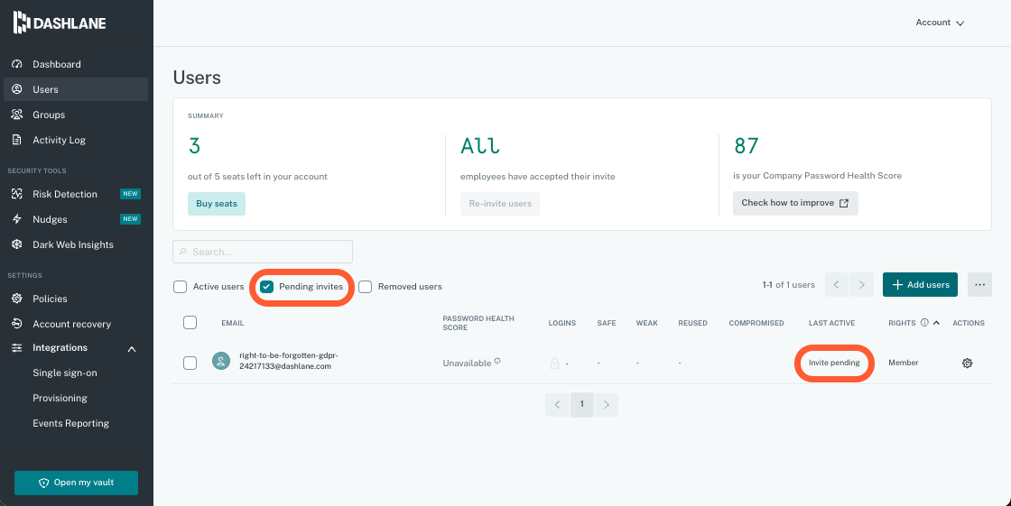Click the Dark Web Insights icon
This screenshot has width=1011, height=506.
pos(16,244)
